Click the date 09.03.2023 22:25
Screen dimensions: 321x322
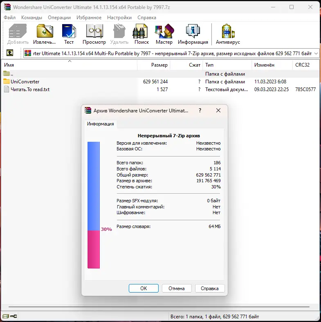click(x=272, y=89)
